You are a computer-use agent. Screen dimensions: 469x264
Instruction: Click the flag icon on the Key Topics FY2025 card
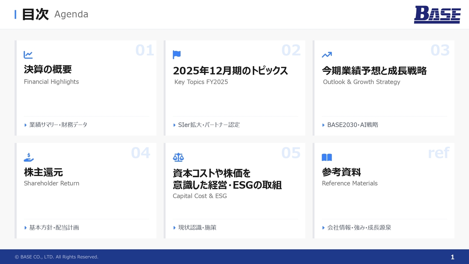(x=177, y=54)
